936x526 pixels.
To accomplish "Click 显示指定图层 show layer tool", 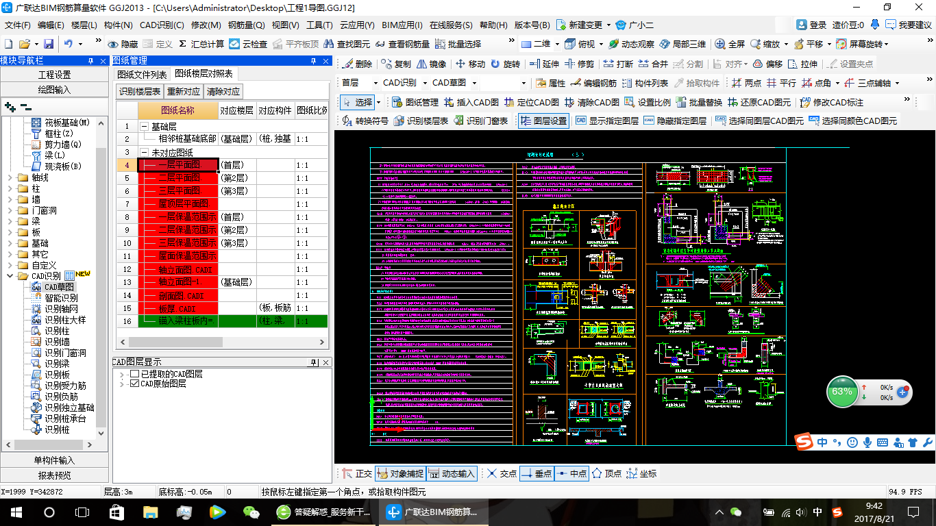I will 607,121.
